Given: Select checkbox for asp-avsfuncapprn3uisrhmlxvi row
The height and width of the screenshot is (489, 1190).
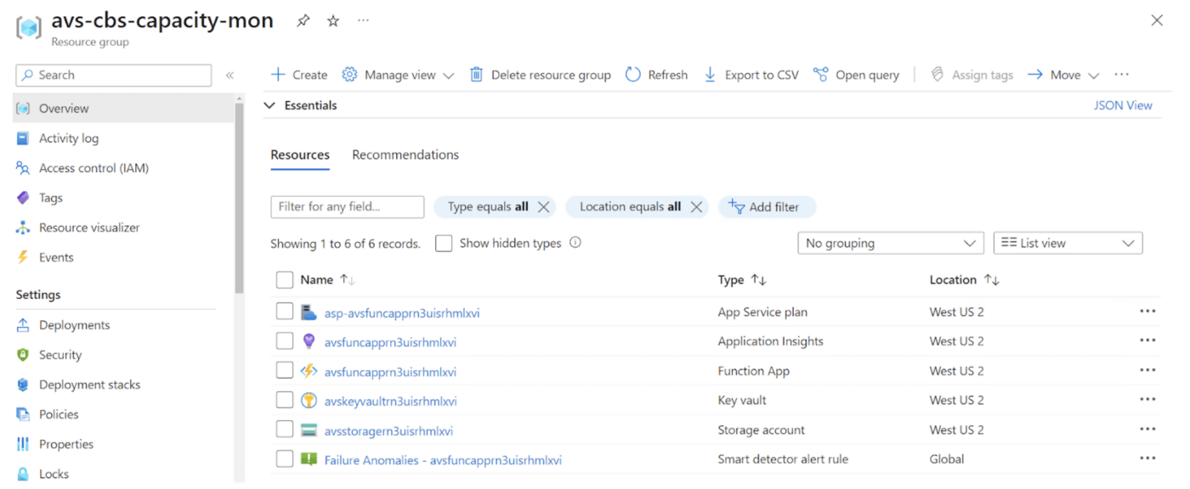Looking at the screenshot, I should click(285, 312).
